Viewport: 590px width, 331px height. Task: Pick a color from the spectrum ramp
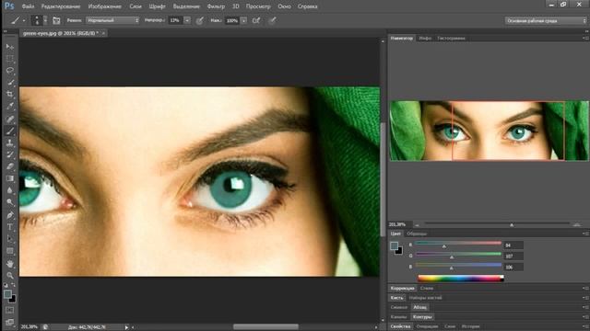(x=461, y=278)
